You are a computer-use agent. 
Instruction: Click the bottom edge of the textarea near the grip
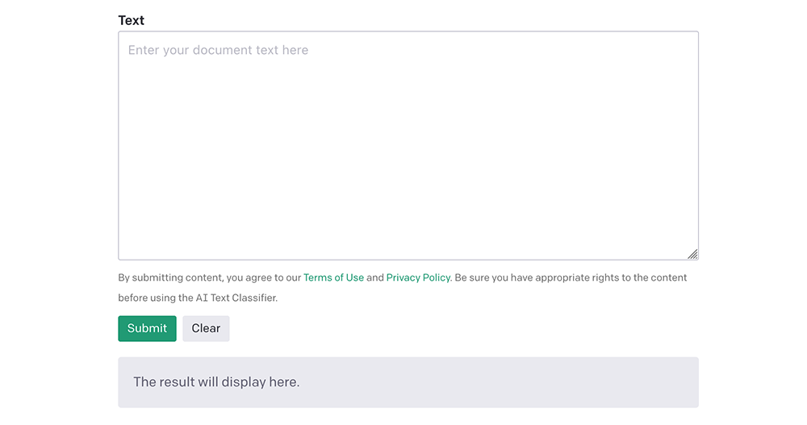669,259
